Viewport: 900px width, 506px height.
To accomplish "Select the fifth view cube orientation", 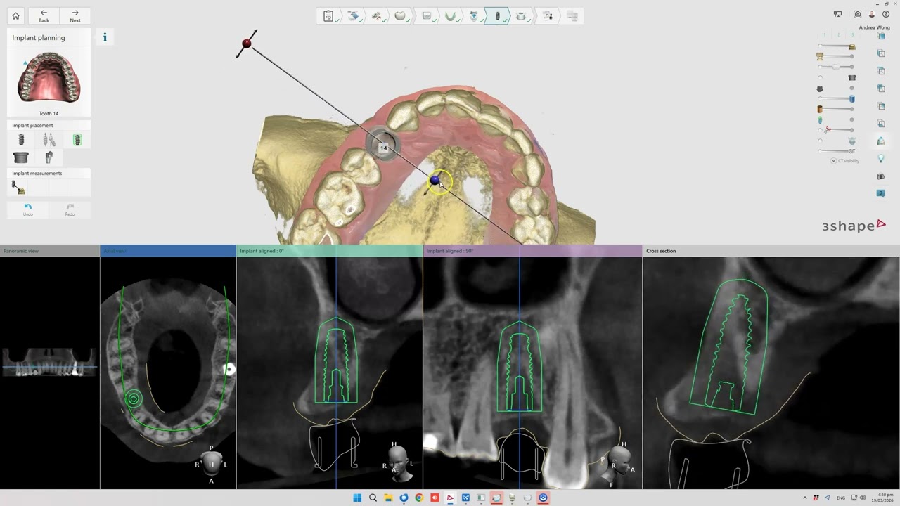I will 881,106.
